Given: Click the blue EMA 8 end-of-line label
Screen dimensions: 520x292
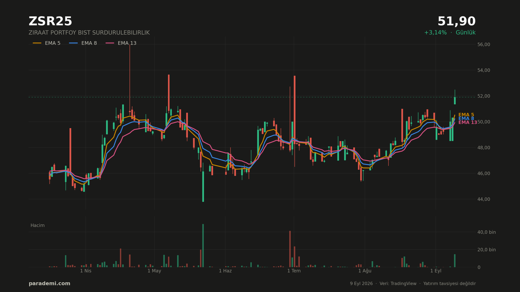Looking at the screenshot, I should (x=466, y=119).
